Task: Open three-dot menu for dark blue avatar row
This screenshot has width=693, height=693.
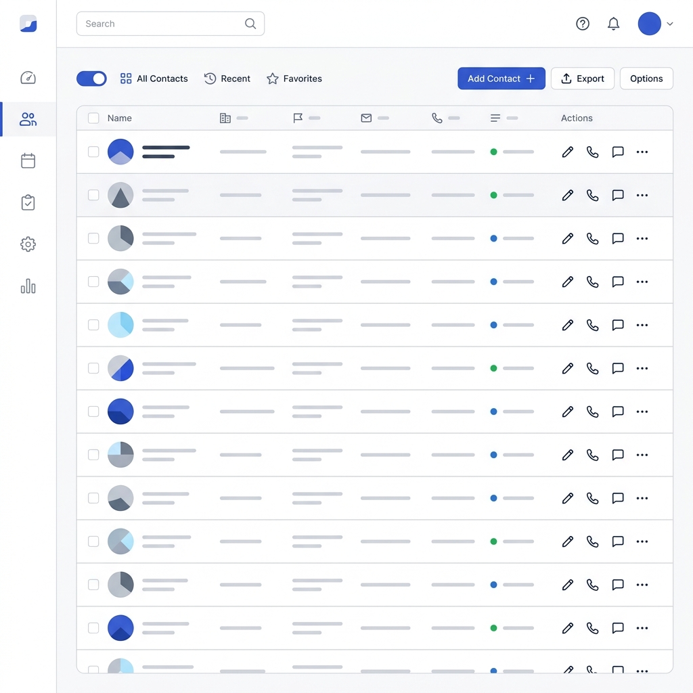Action: point(642,412)
